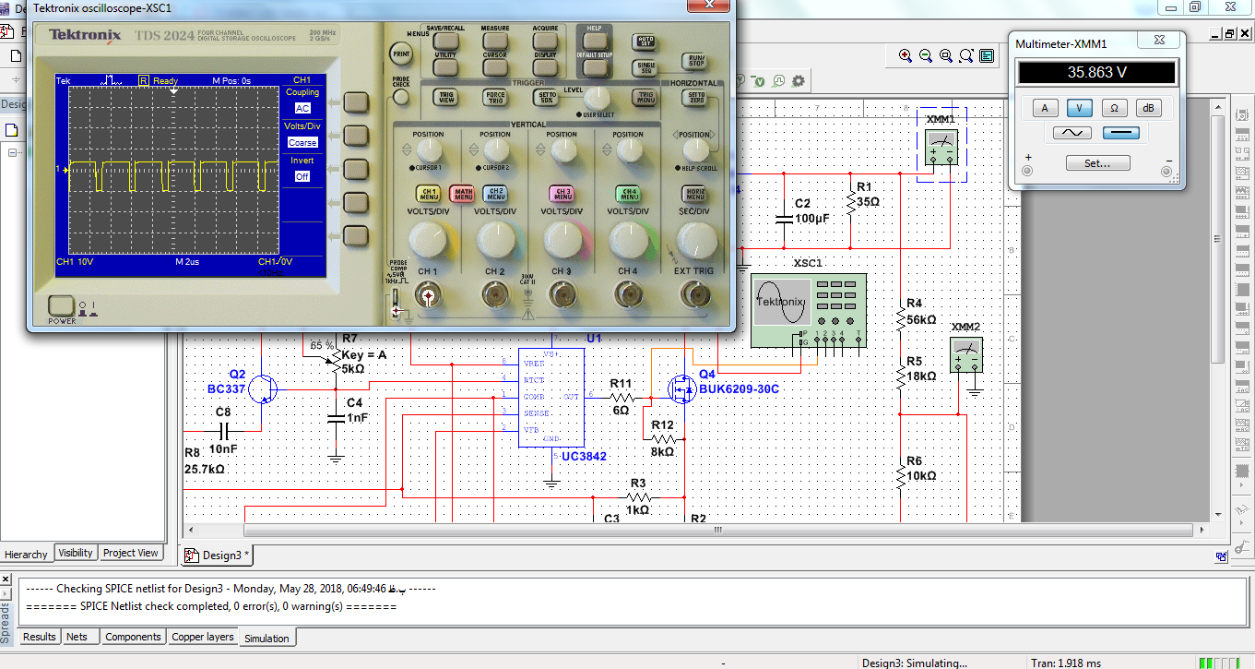
Task: Toggle the oscilloscope POWER button
Action: point(61,305)
